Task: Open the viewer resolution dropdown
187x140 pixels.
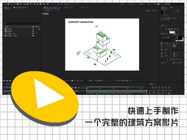Action: (84, 80)
